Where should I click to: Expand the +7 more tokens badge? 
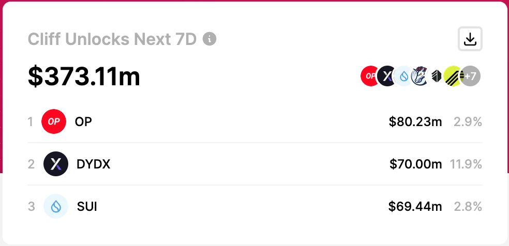[470, 76]
